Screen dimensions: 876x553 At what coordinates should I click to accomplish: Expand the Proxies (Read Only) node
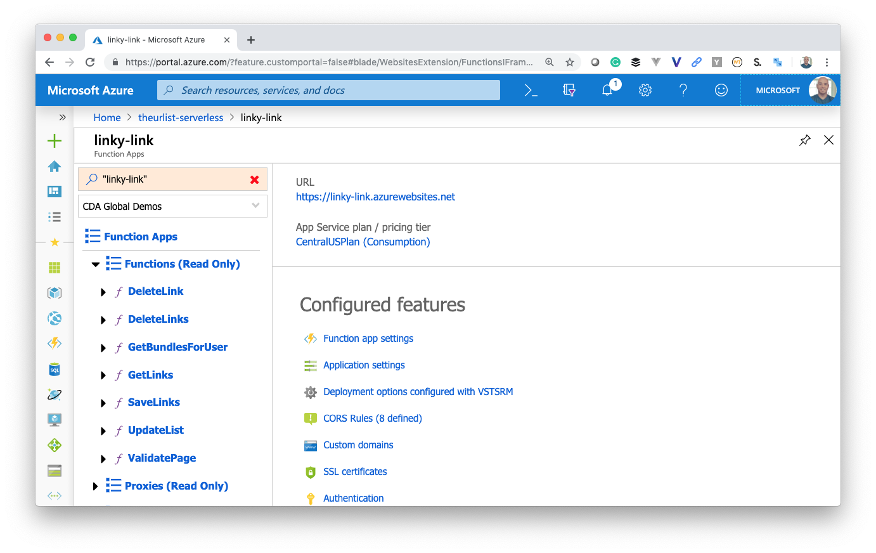point(95,486)
